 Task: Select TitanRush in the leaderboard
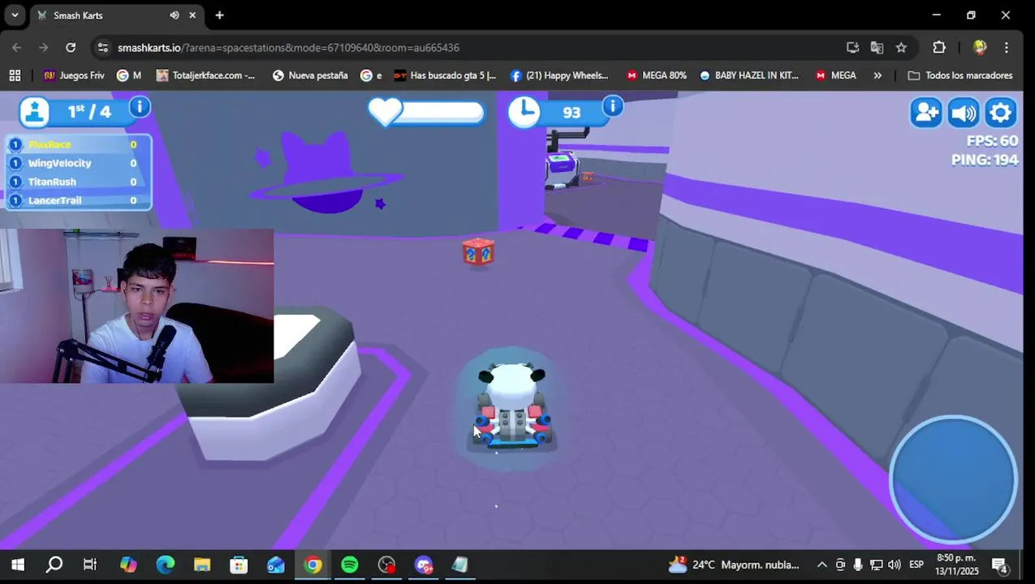(x=77, y=182)
